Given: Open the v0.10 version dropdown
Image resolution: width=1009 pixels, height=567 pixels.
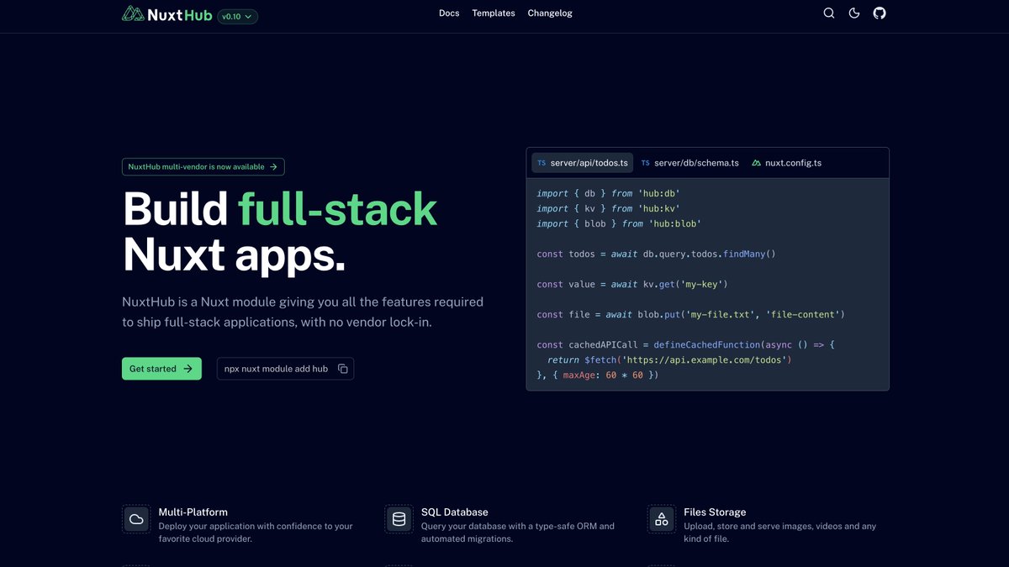Looking at the screenshot, I should click(237, 16).
